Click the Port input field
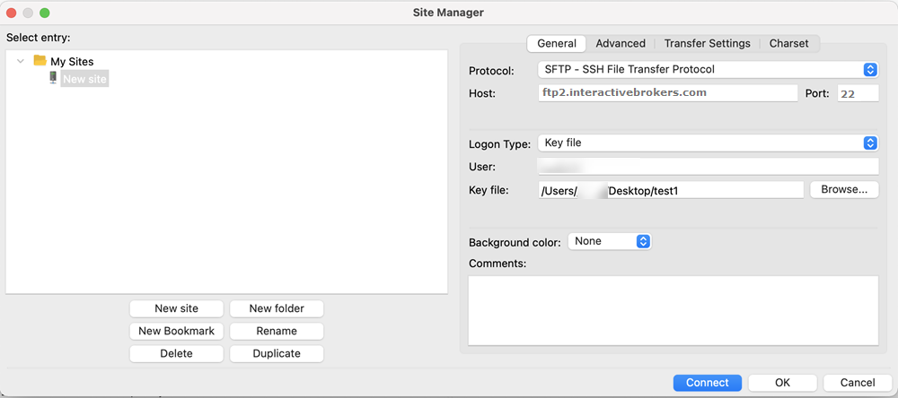This screenshot has width=898, height=398. point(858,93)
